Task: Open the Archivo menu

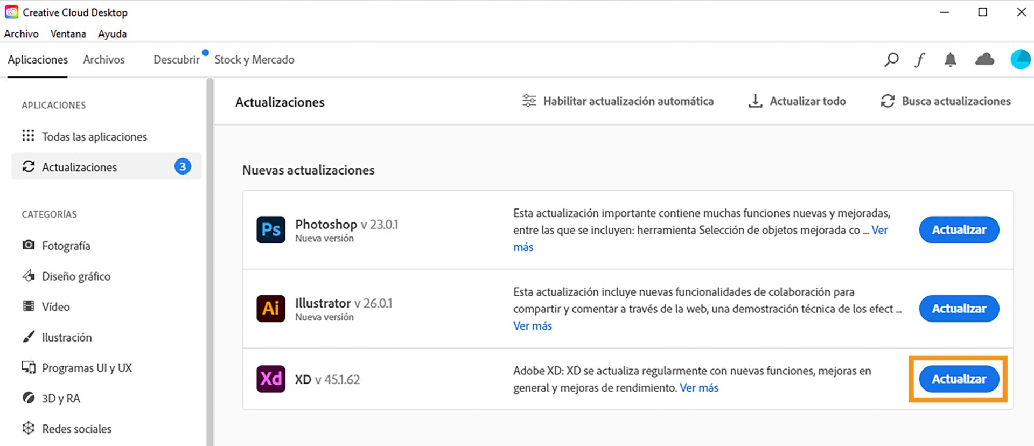Action: coord(22,33)
